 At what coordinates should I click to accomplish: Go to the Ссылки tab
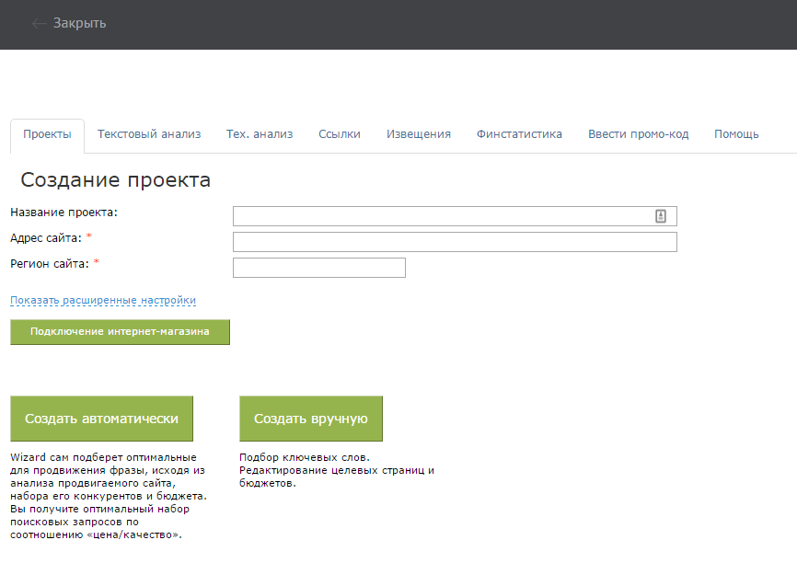coord(340,134)
